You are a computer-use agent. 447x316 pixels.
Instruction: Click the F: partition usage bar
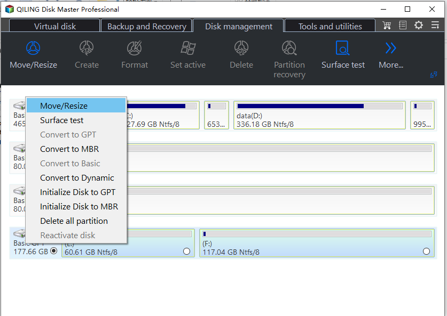[317, 234]
